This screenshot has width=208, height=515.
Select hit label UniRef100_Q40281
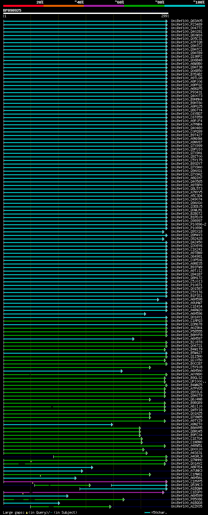click(x=187, y=31)
